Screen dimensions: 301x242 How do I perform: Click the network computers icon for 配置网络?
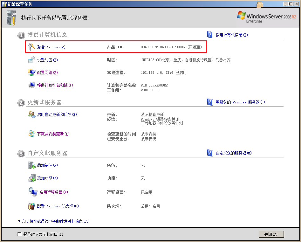[x=32, y=73]
